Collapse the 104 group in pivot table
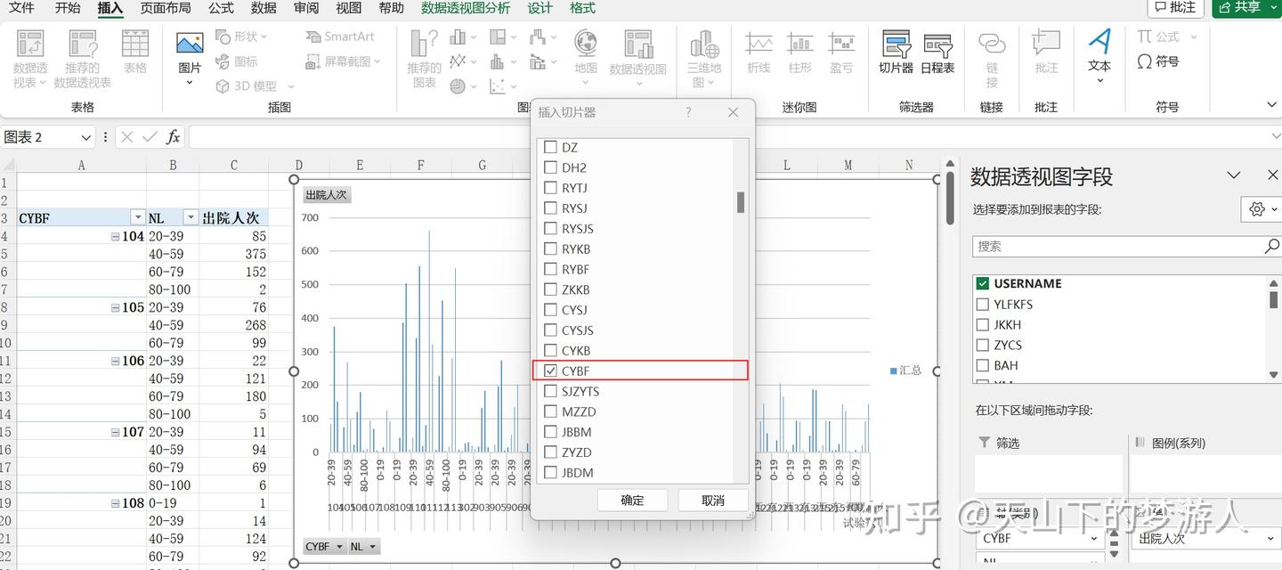Viewport: 1282px width, 570px height. [115, 236]
